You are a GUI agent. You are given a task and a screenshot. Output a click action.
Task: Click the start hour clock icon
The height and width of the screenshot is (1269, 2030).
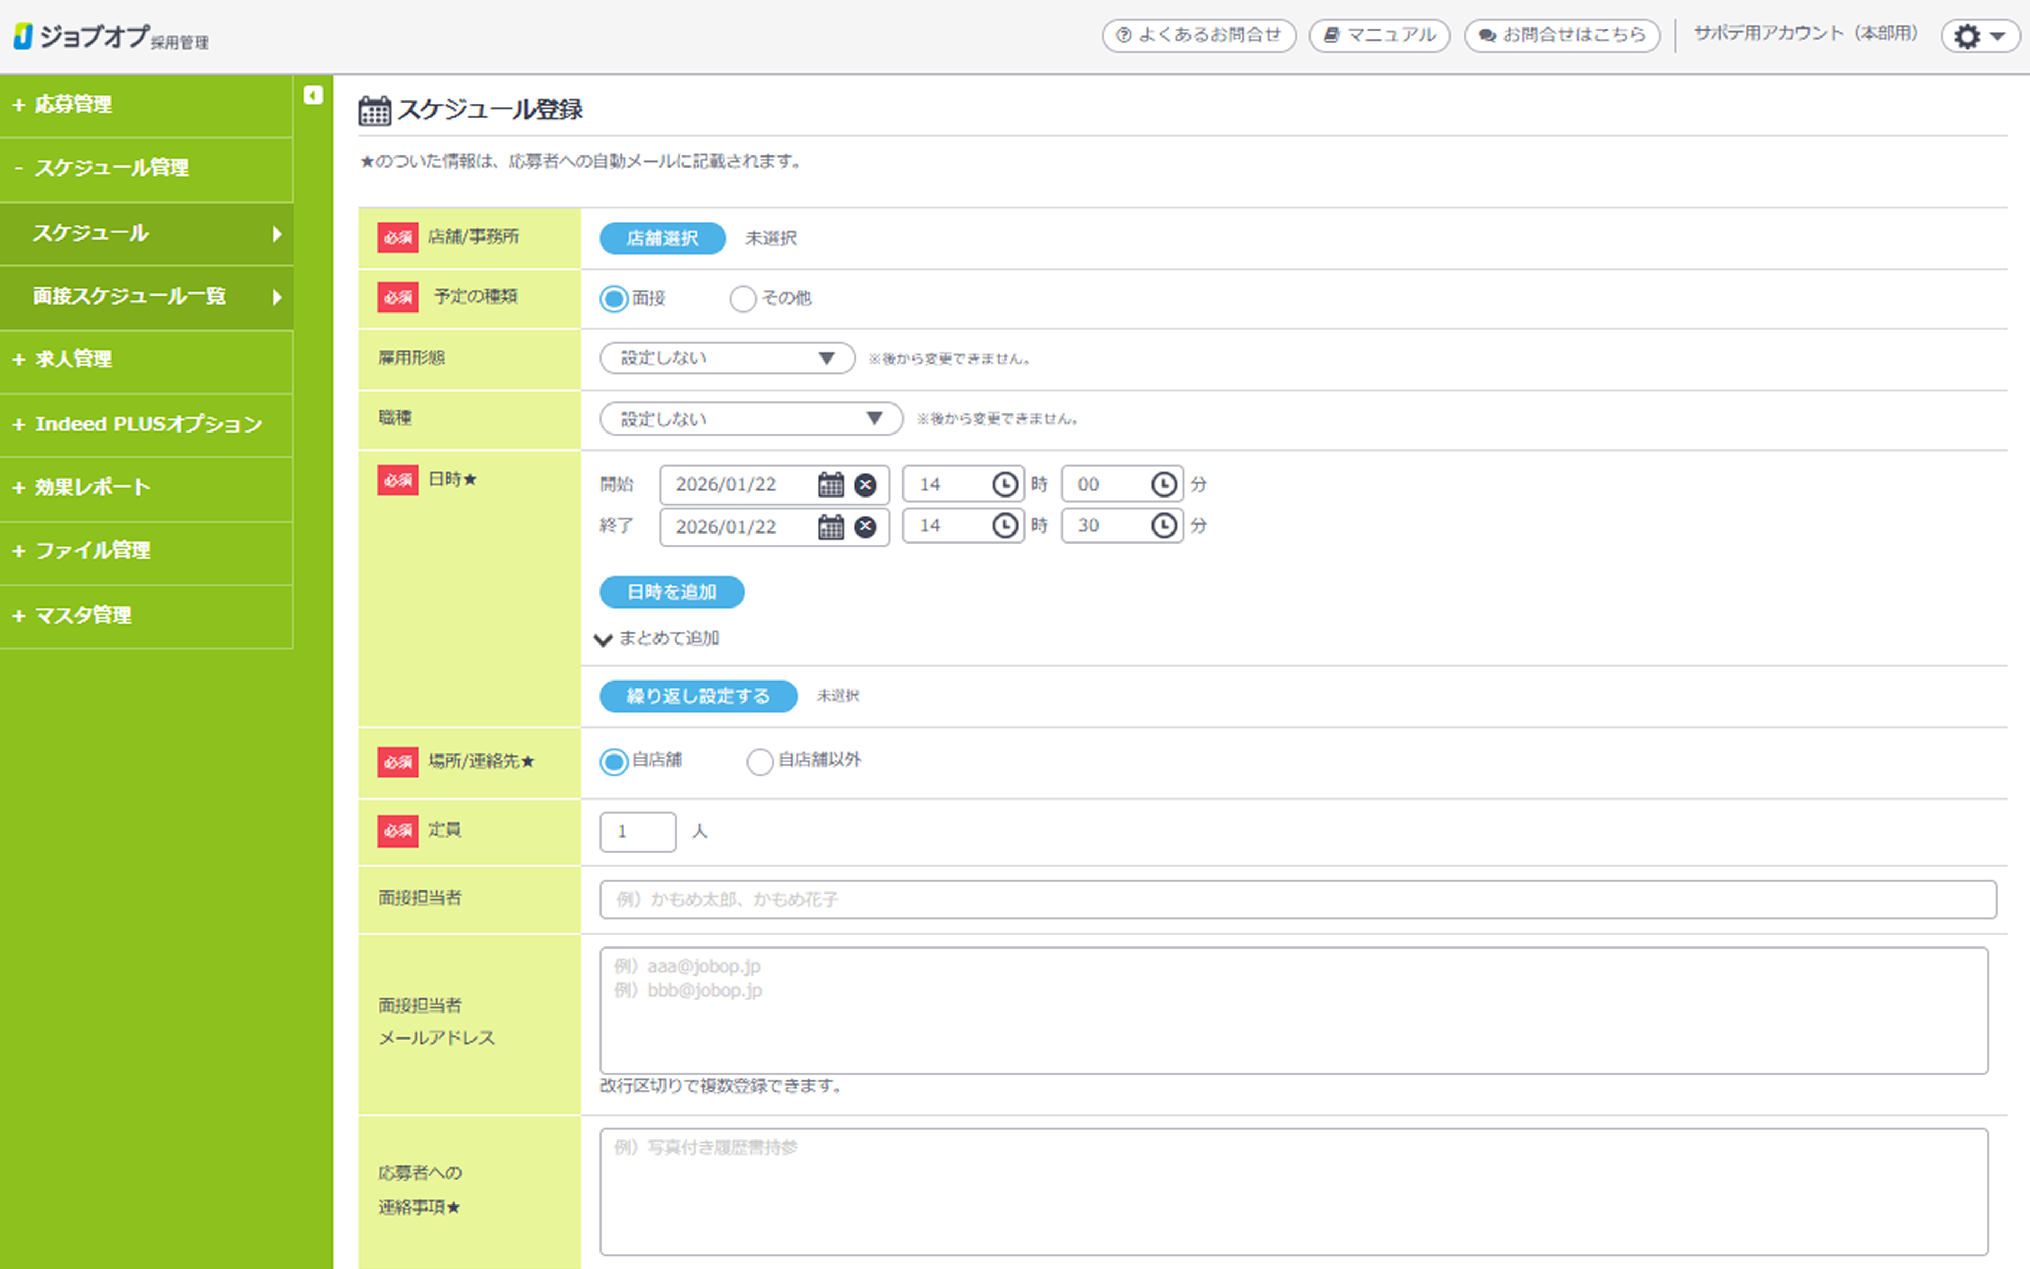(1004, 484)
